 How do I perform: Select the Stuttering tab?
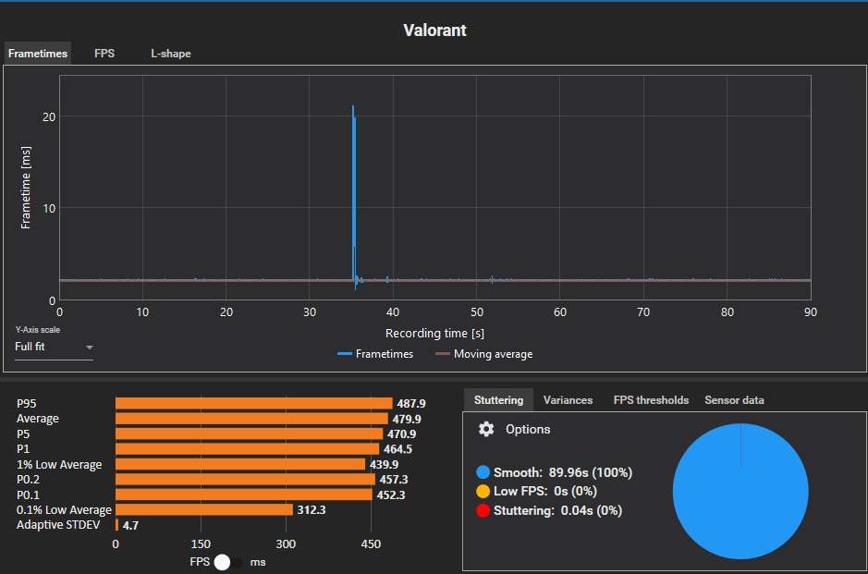(498, 400)
